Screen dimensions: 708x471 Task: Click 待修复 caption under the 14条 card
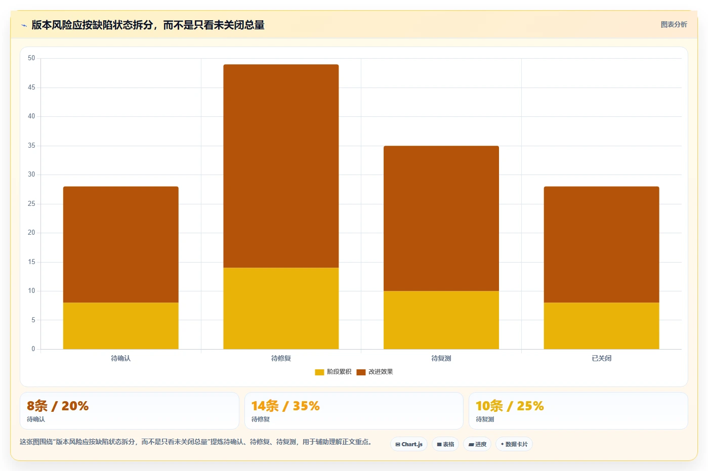point(261,419)
